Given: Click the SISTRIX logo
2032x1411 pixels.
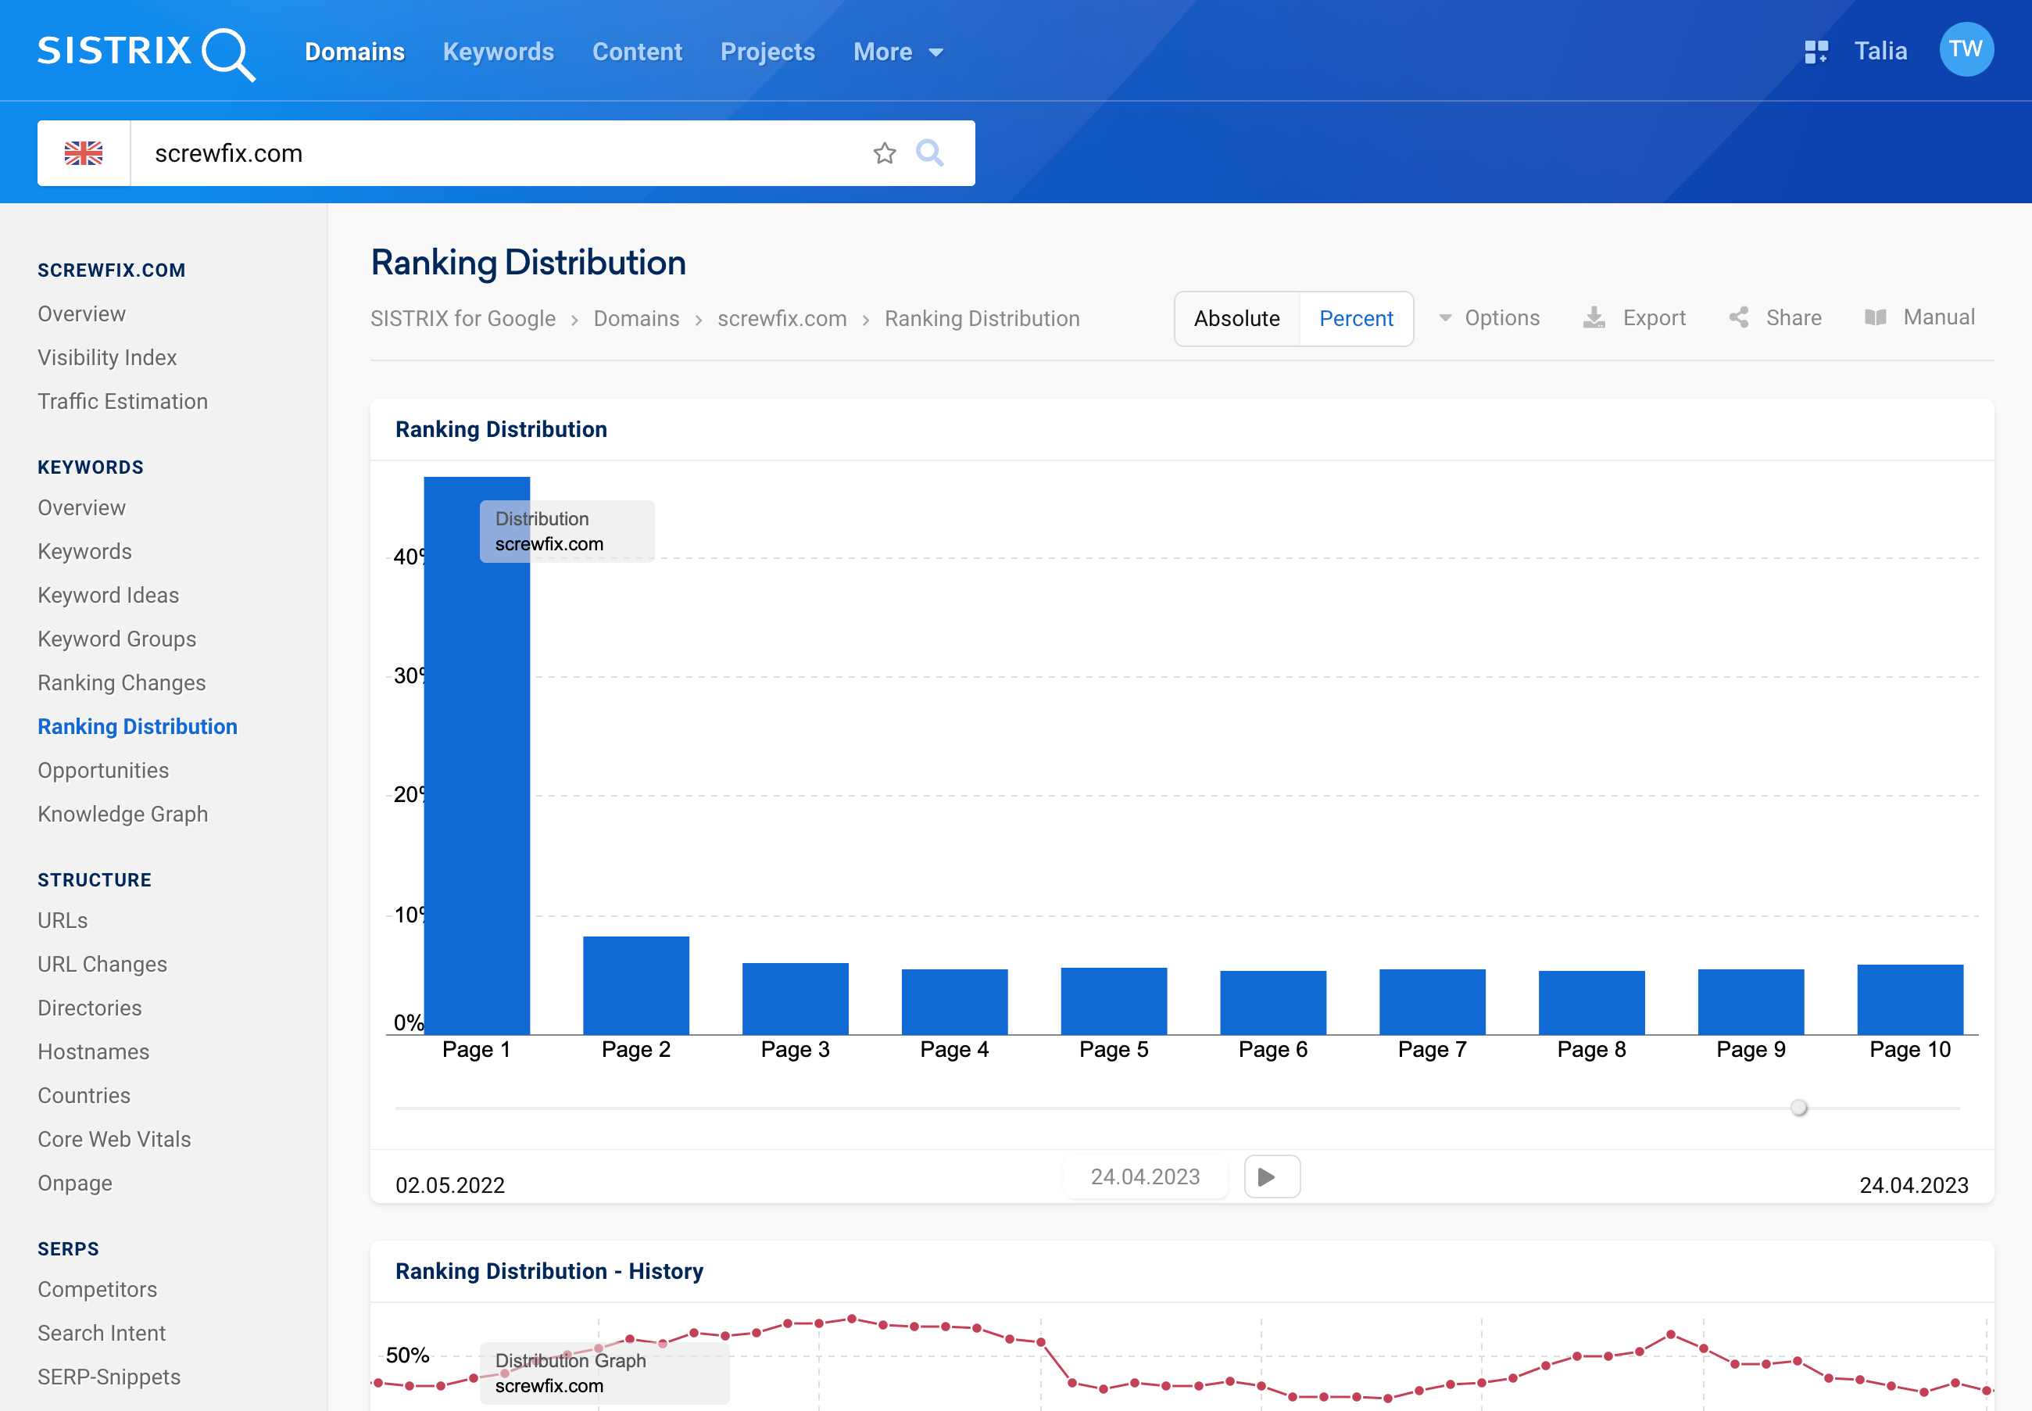Looking at the screenshot, I should click(x=147, y=53).
